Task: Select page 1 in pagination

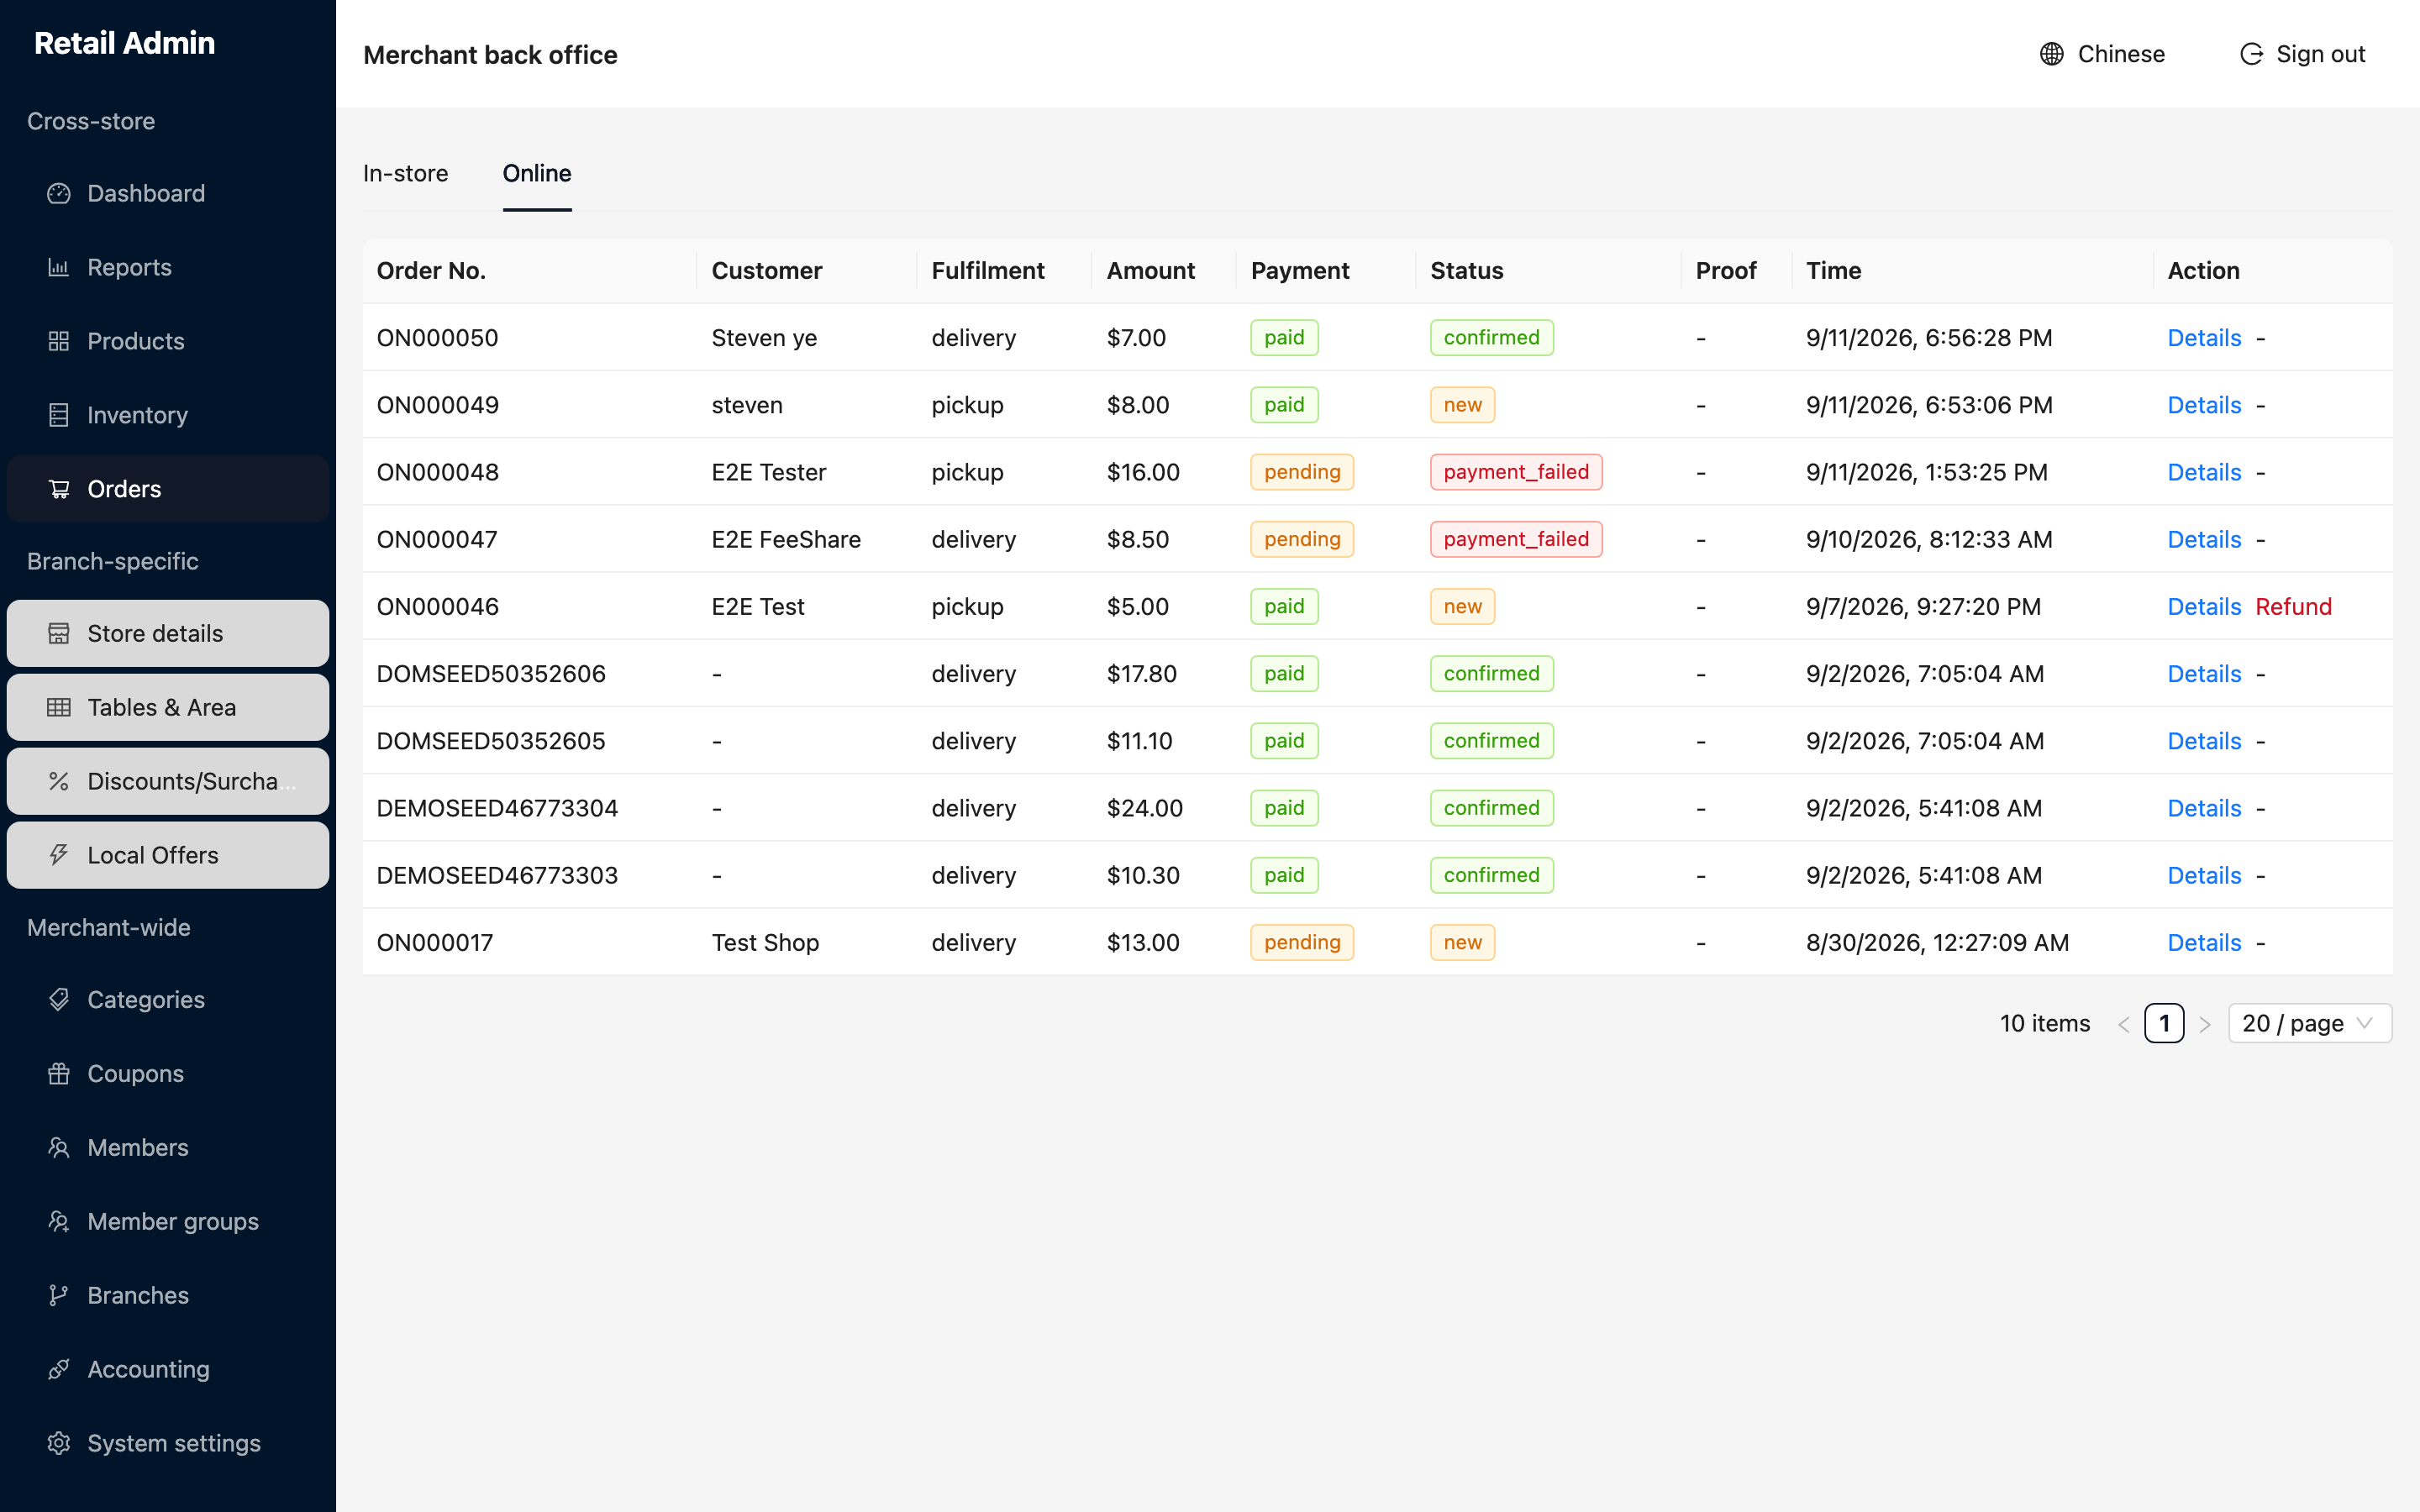Action: pyautogui.click(x=2165, y=1023)
